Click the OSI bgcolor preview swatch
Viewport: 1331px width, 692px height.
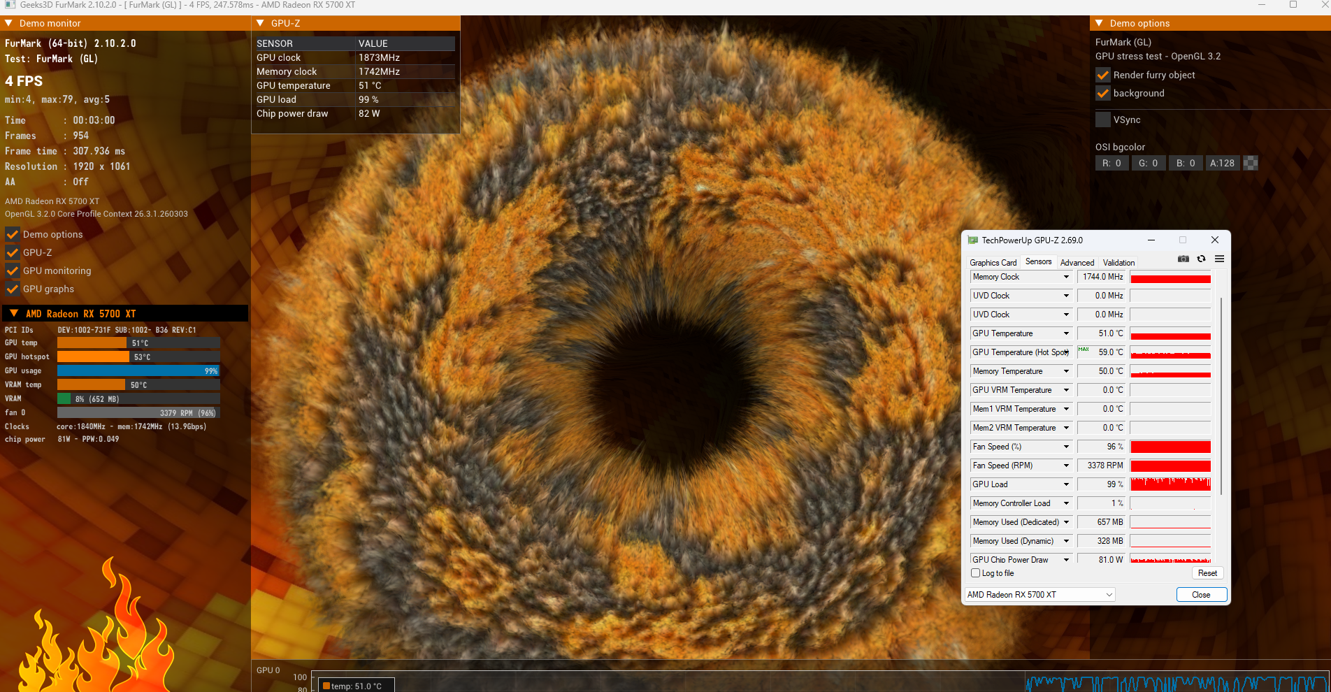click(1251, 163)
